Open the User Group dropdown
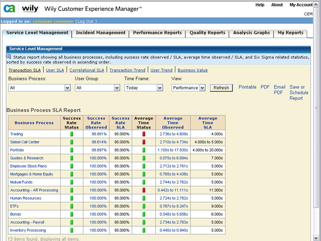321x241 pixels. pyautogui.click(x=98, y=88)
